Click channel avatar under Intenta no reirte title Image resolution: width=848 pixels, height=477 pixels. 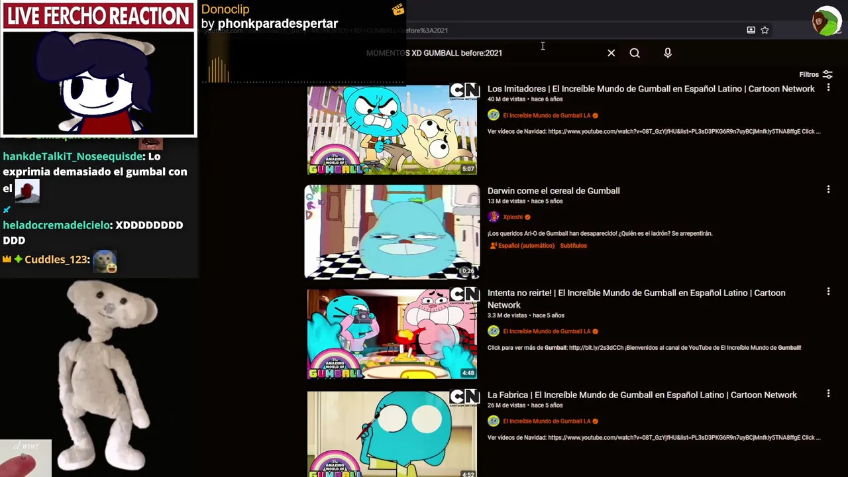[x=494, y=331]
